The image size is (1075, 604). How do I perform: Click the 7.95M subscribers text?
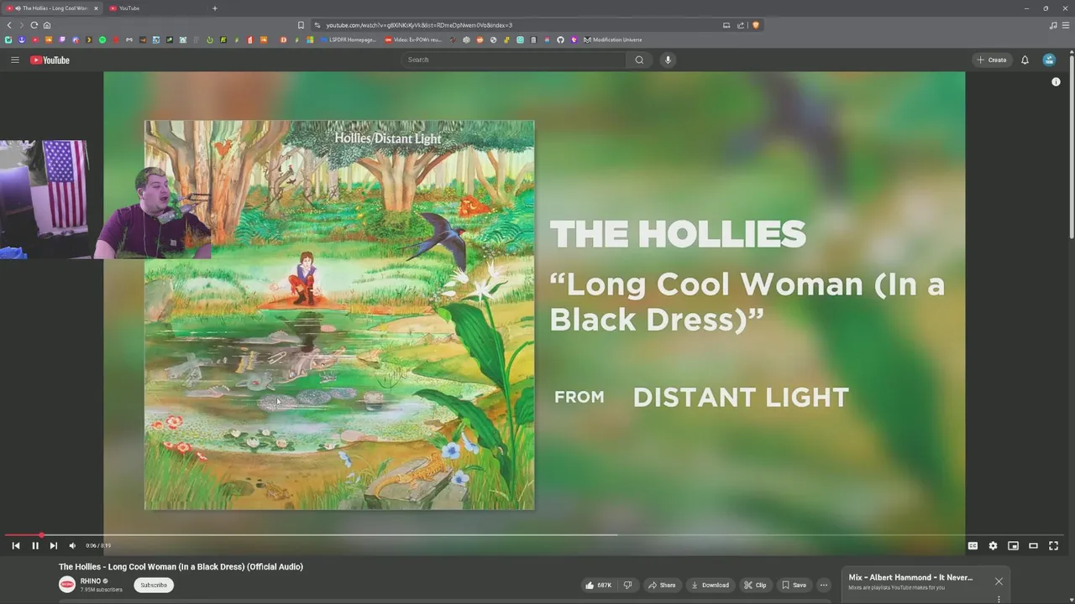coord(101,590)
